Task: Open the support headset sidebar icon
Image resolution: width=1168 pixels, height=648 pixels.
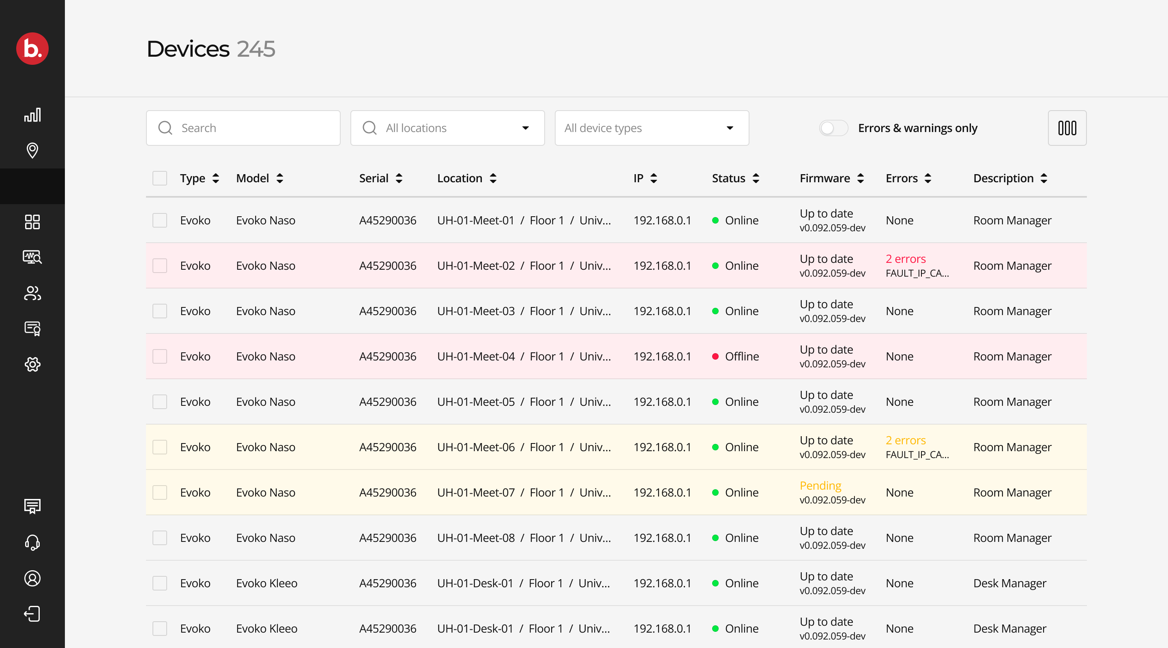Action: click(32, 542)
